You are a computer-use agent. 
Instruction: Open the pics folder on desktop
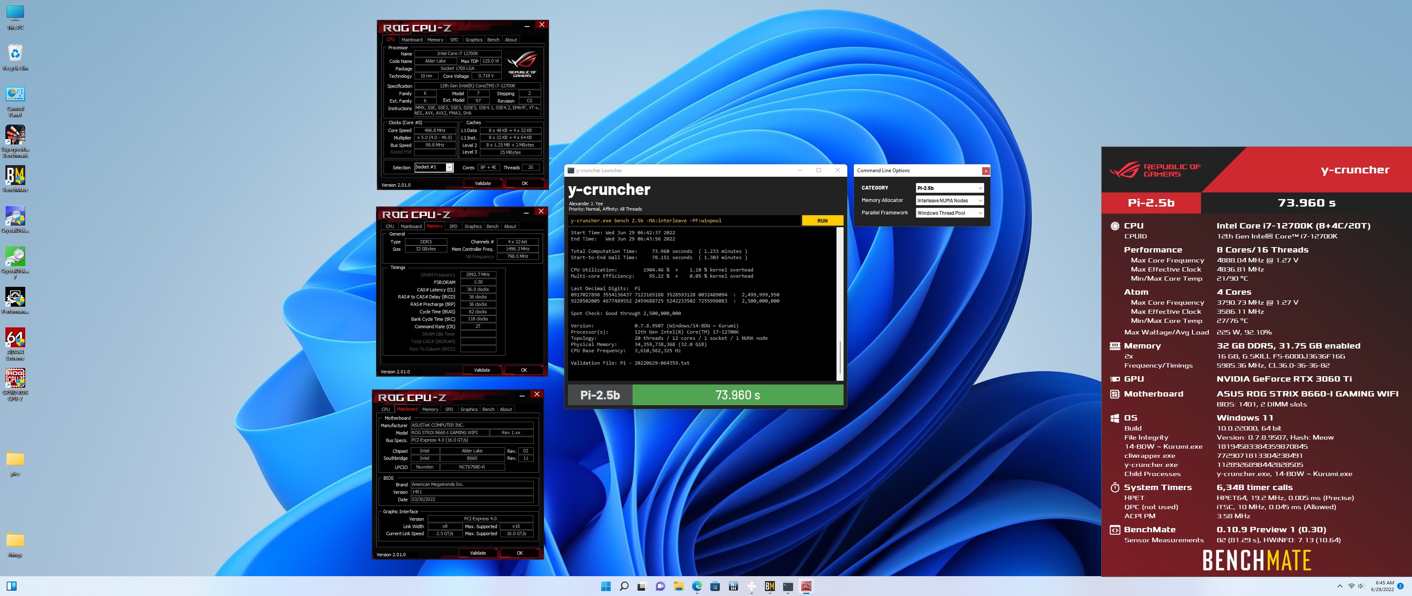coord(15,463)
